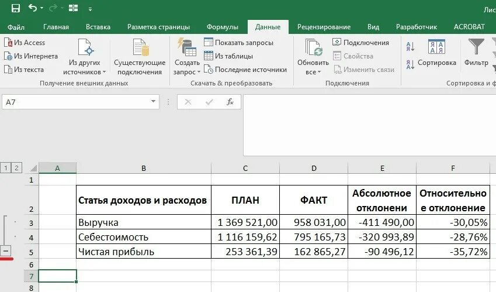
Task: Select column E header
Action: pos(382,168)
